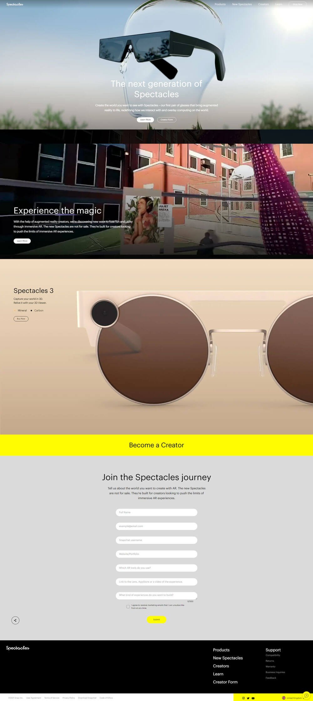
Task: Click the Shop Now header button
Action: 297,4
